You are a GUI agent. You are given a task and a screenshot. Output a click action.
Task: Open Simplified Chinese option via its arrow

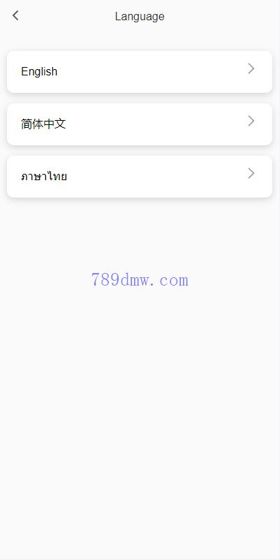click(251, 121)
